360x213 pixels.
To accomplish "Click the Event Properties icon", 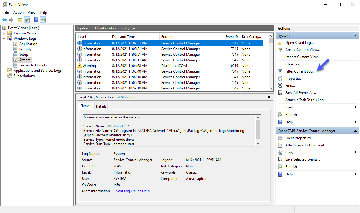I will pos(280,138).
